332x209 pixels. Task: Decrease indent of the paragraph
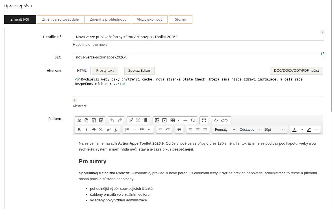click(160, 130)
